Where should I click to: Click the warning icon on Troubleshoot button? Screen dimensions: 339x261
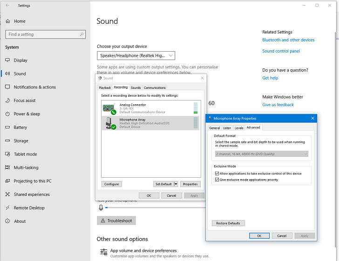(103, 221)
